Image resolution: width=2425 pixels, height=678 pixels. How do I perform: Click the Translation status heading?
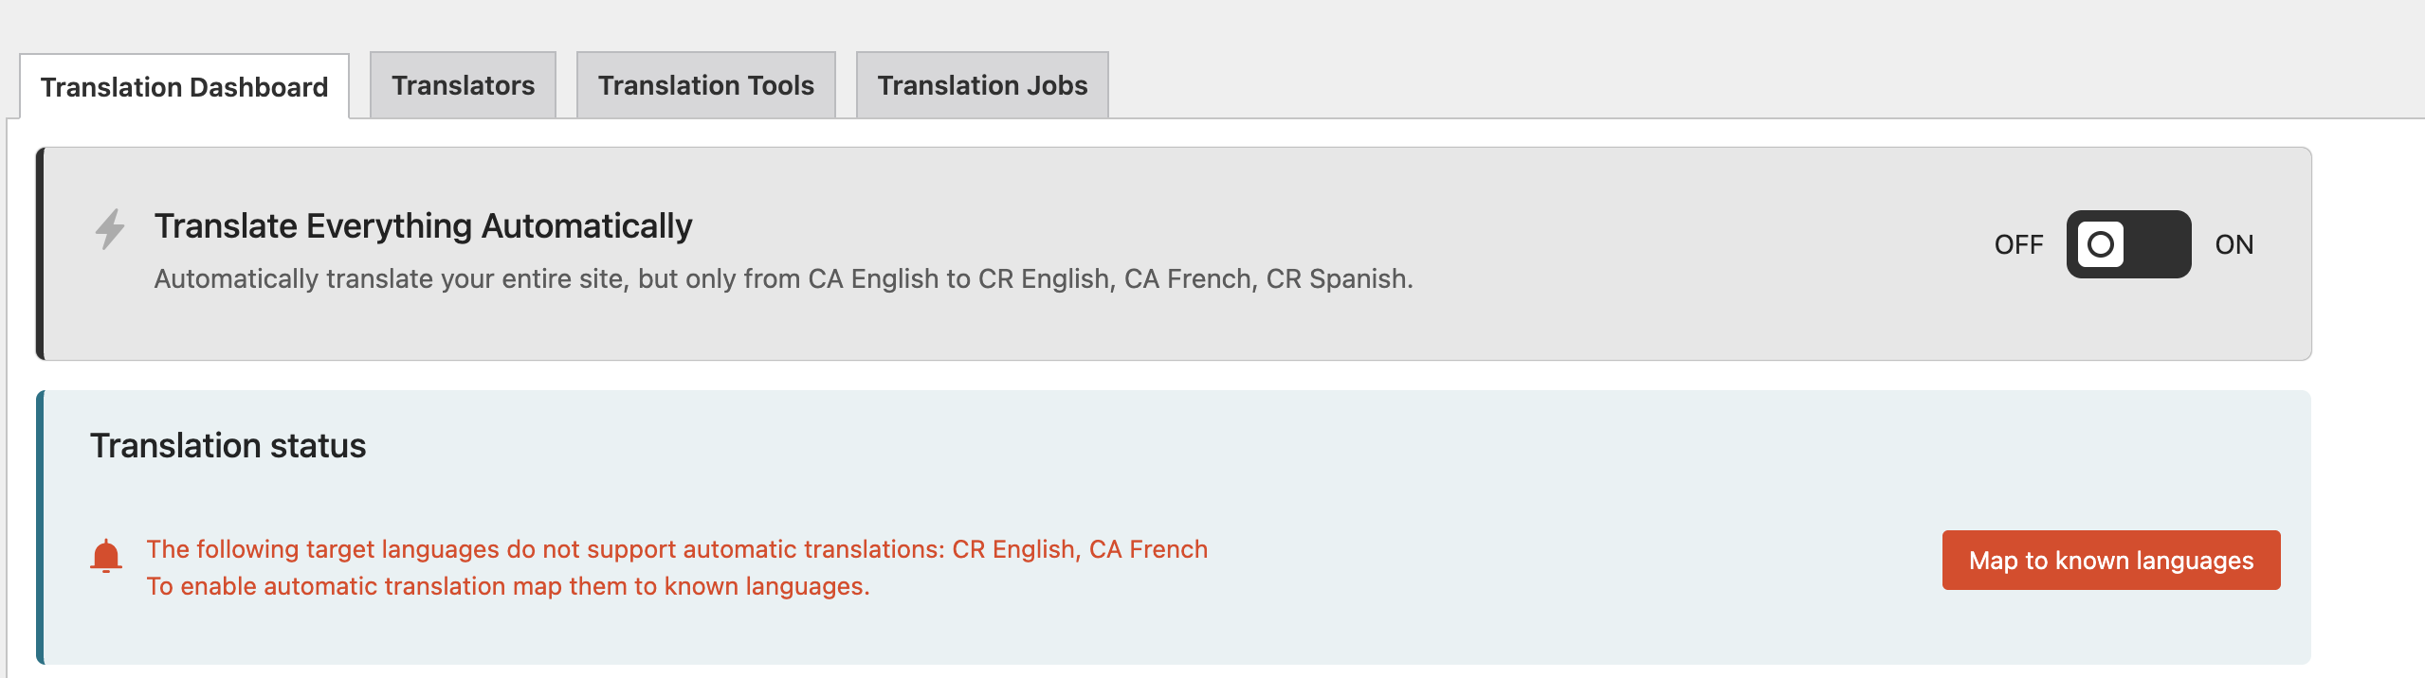(x=228, y=446)
